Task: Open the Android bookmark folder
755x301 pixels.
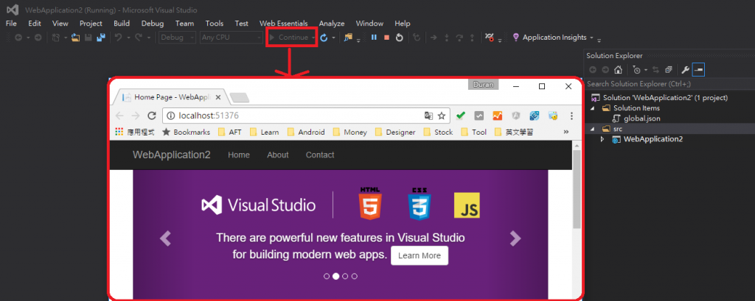Action: point(306,132)
